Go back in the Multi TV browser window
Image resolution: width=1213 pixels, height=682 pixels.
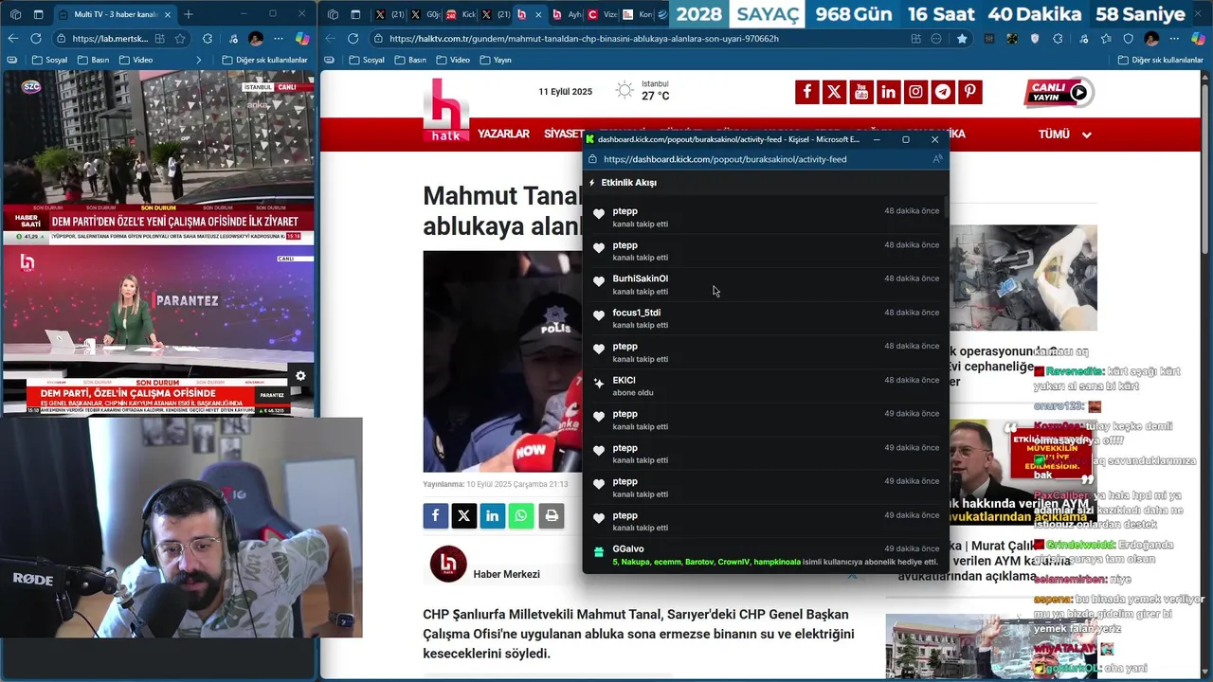coord(13,39)
